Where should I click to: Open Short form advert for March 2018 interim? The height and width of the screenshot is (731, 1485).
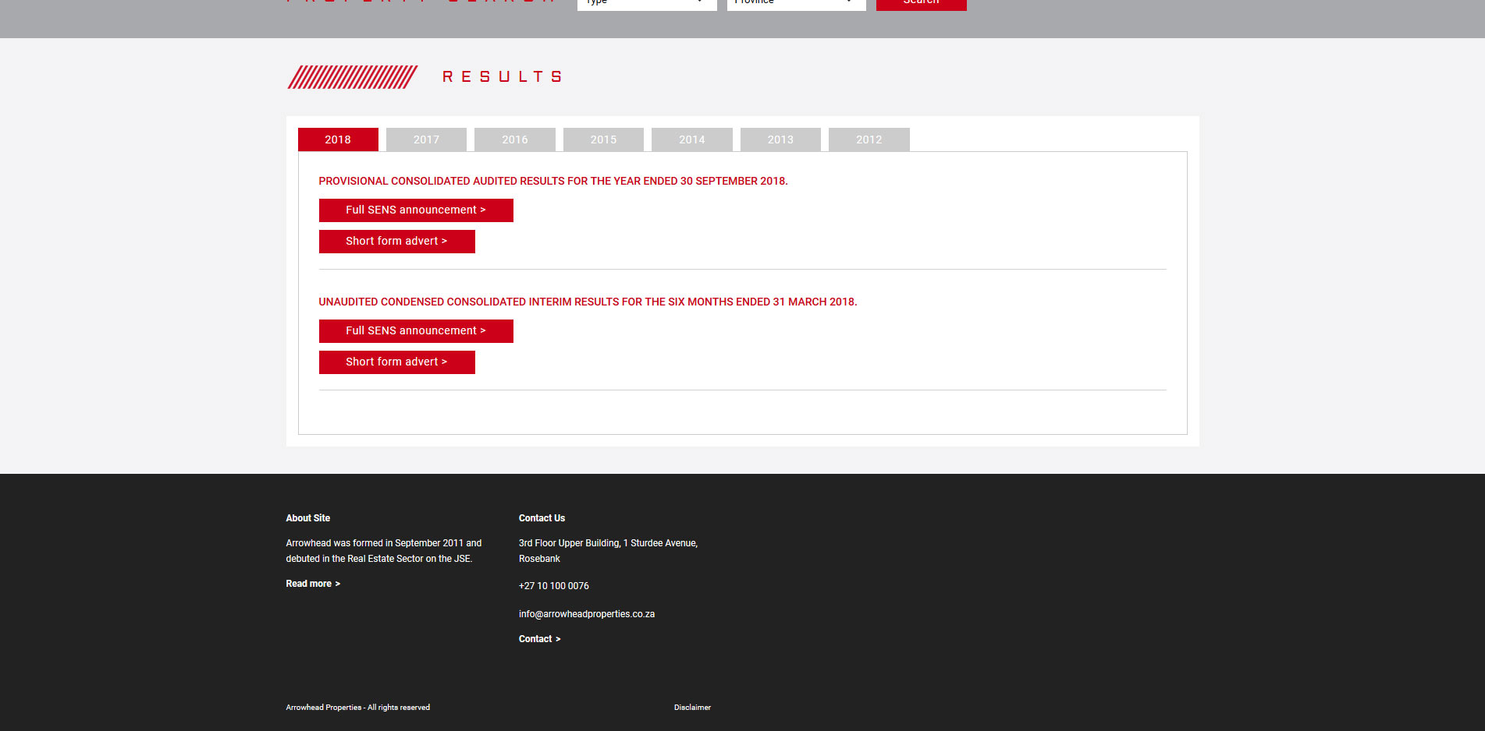click(x=396, y=362)
